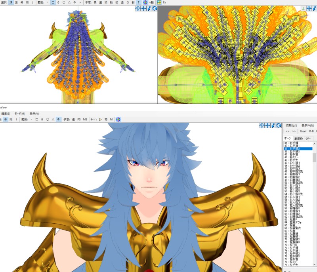This screenshot has height=272, width=317.
Task: Click the Fx button in top toolbar
Action: [x=164, y=2]
